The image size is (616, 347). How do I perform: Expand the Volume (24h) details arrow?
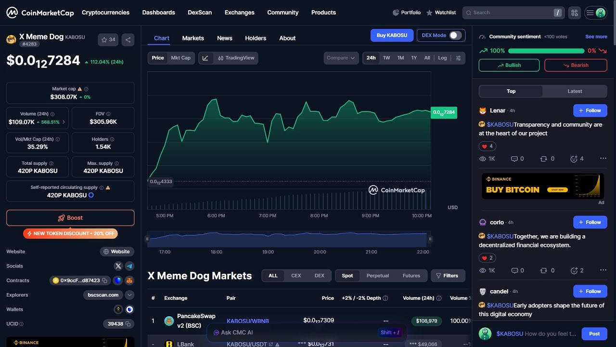point(64,122)
